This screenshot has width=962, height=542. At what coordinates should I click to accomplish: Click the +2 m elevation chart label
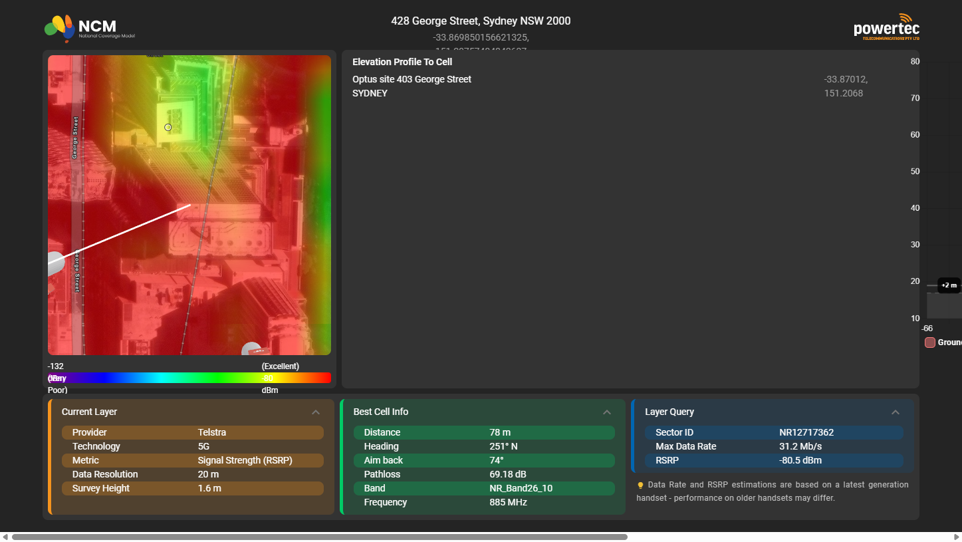coord(949,285)
